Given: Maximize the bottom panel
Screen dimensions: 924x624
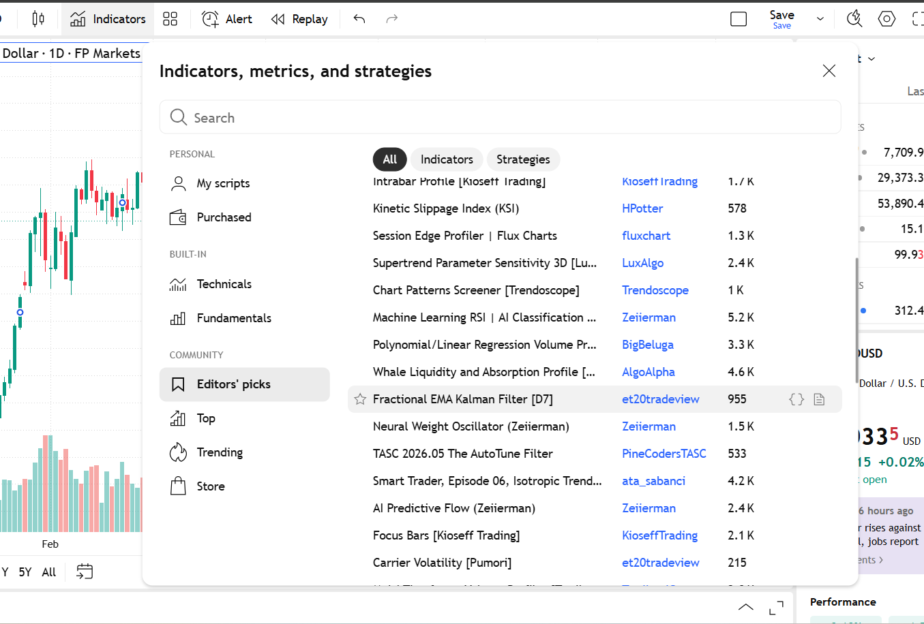Looking at the screenshot, I should pos(776,608).
